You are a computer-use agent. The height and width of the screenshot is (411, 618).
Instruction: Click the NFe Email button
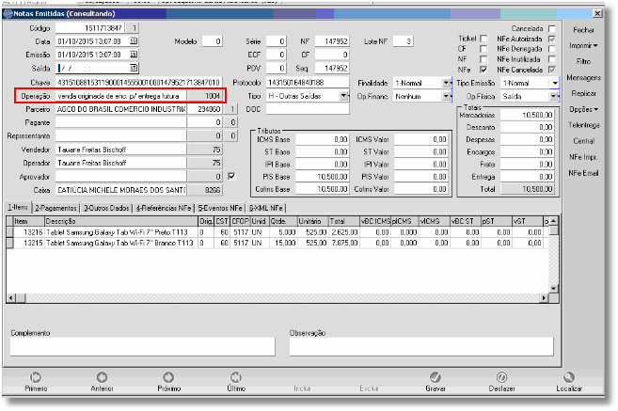[583, 173]
